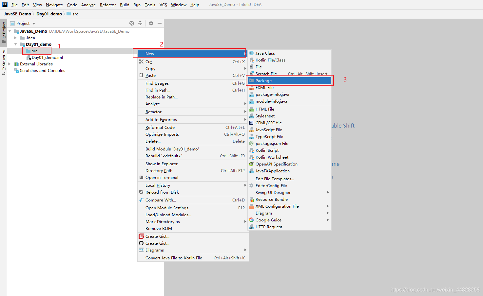483x296 pixels.
Task: Click the Paste clipboard icon
Action: pyautogui.click(x=141, y=75)
